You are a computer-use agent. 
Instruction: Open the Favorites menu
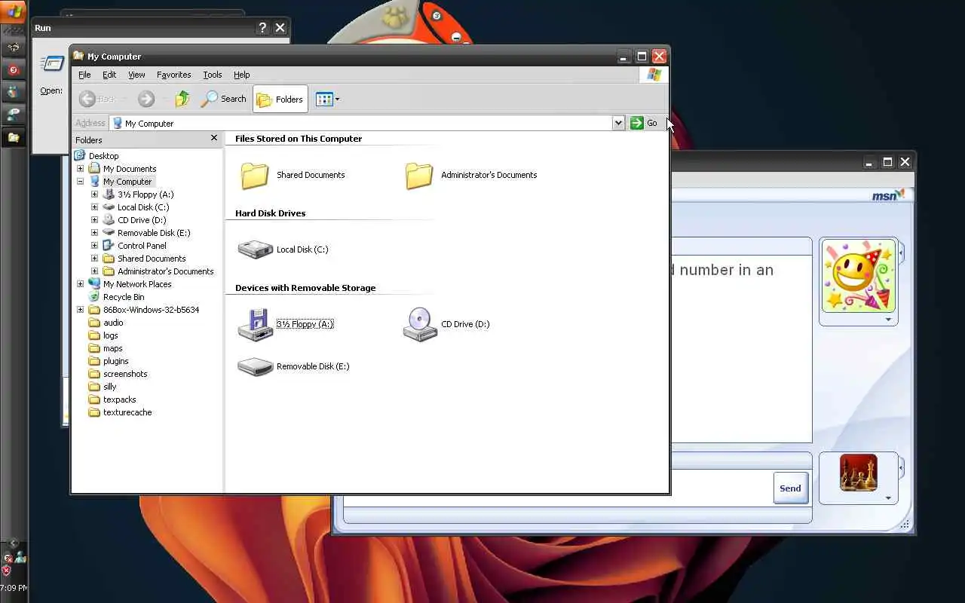[173, 75]
